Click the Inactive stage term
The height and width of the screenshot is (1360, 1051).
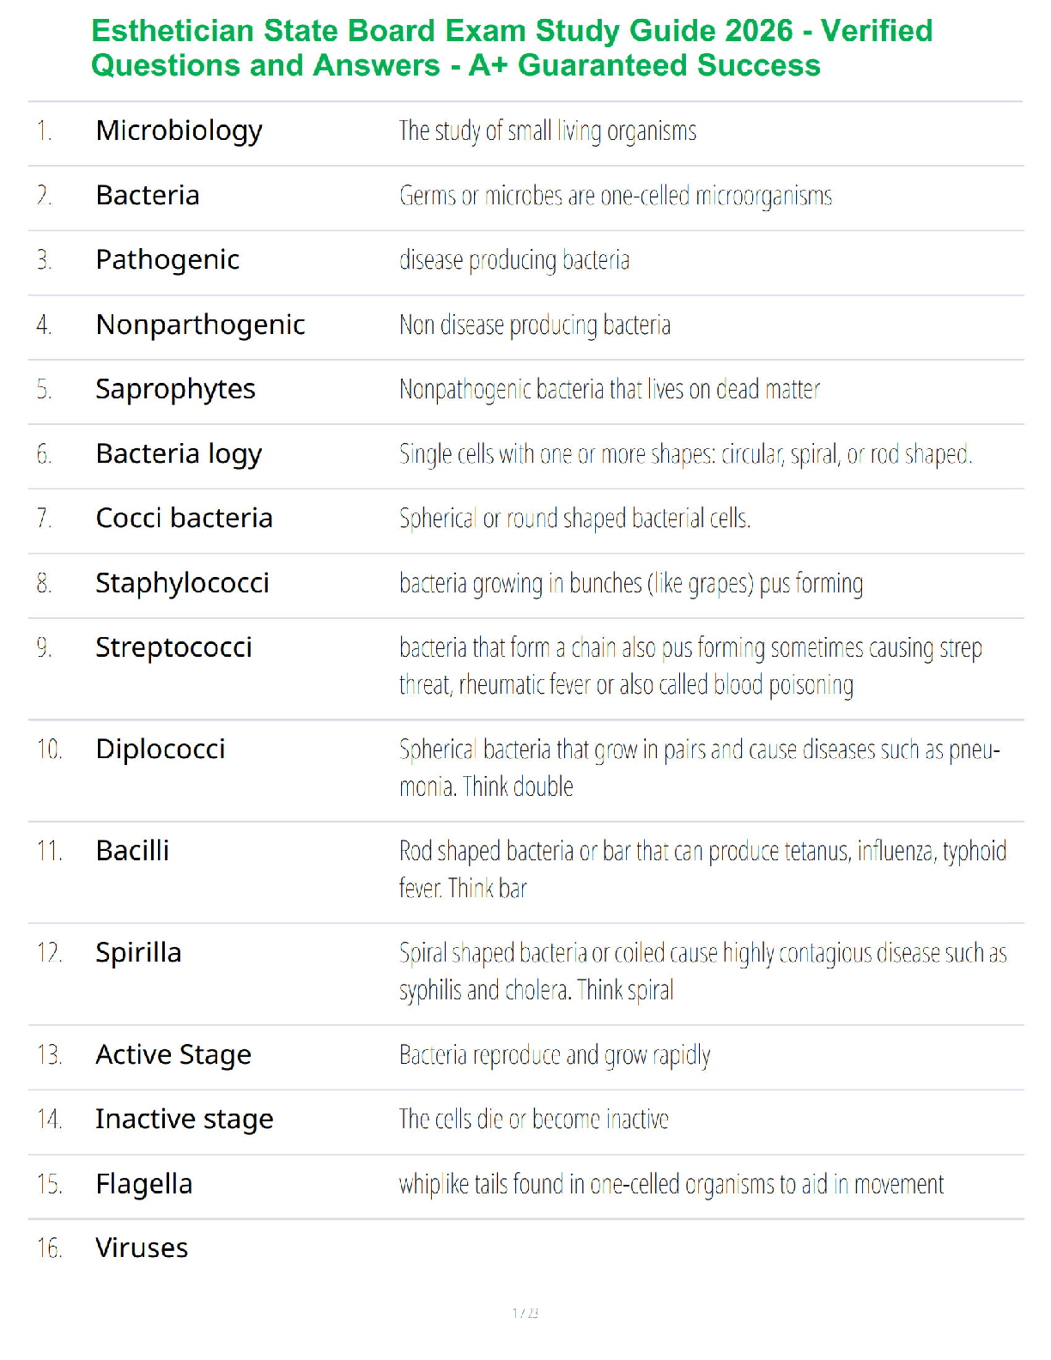click(x=185, y=1120)
